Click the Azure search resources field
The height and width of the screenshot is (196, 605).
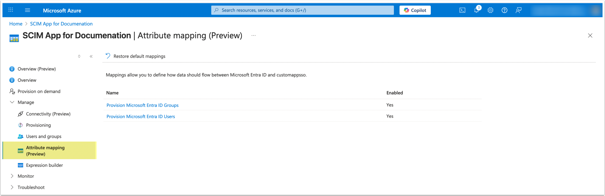302,10
